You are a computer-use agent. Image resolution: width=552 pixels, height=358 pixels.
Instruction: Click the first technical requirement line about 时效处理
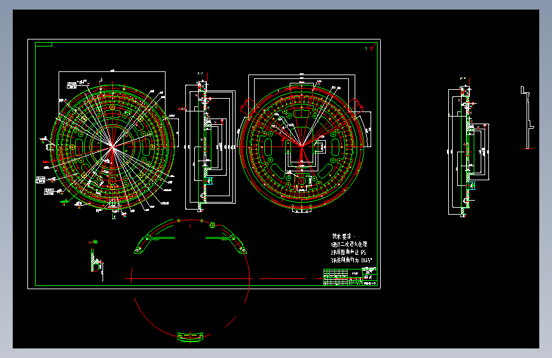[350, 244]
